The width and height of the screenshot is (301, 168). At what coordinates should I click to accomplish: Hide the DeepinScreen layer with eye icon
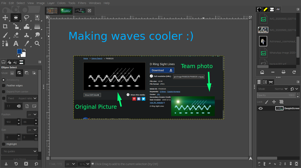pos(260,108)
